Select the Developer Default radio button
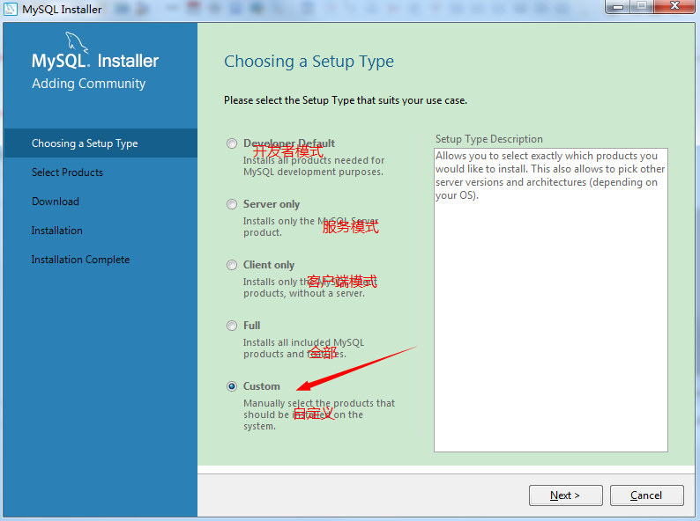Screen dimensions: 700x521 tap(232, 143)
